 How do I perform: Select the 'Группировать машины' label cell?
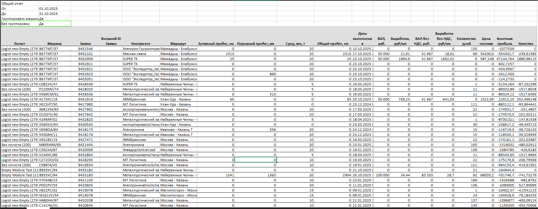click(20, 19)
